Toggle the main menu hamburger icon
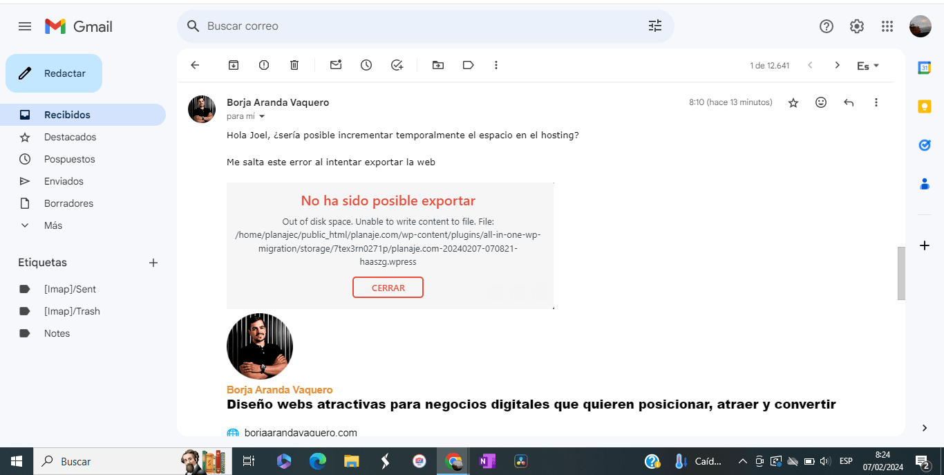 [x=25, y=26]
